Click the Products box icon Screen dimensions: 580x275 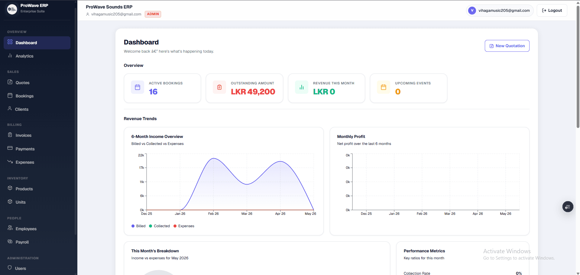click(10, 188)
